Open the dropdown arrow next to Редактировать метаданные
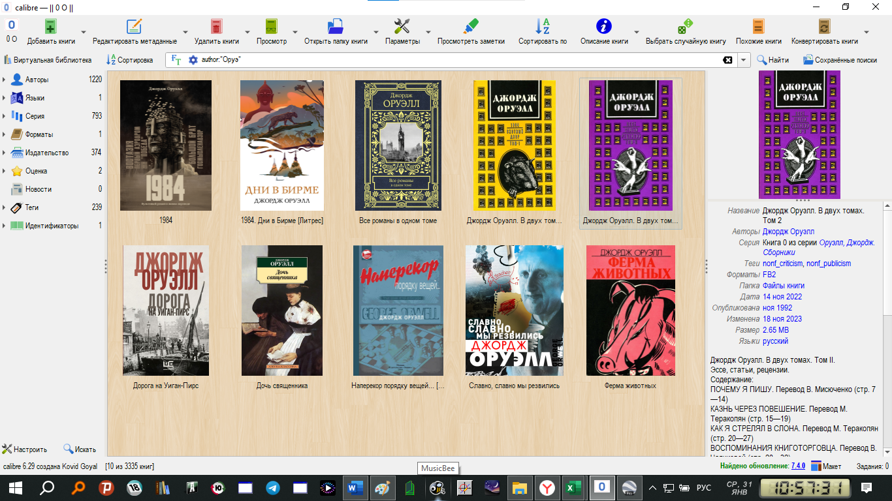The image size is (892, 501). click(x=185, y=31)
